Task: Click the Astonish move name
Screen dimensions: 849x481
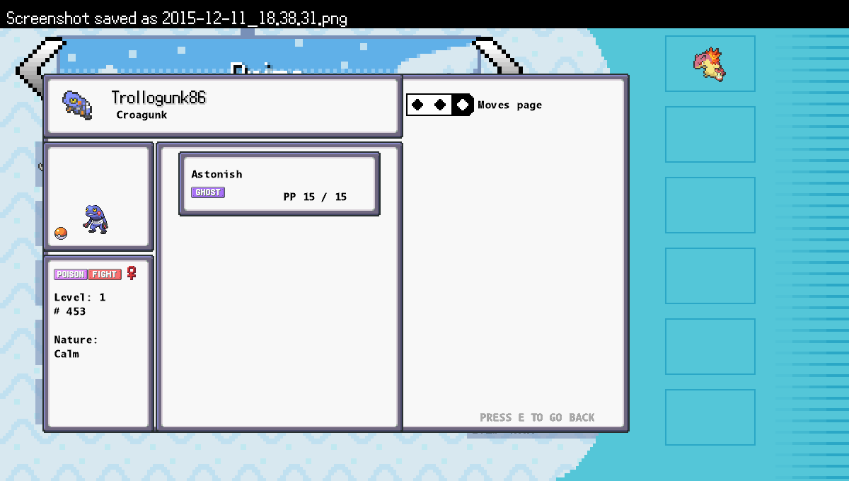Action: click(216, 174)
